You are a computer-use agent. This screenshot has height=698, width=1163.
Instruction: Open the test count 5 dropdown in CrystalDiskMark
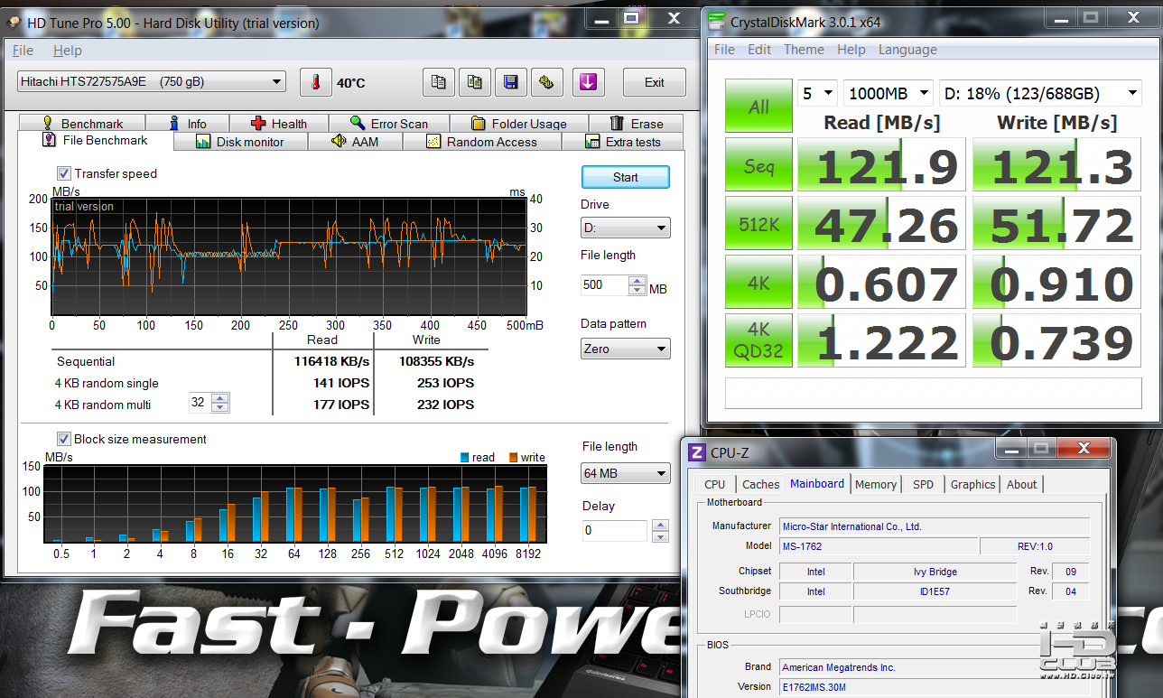click(817, 93)
